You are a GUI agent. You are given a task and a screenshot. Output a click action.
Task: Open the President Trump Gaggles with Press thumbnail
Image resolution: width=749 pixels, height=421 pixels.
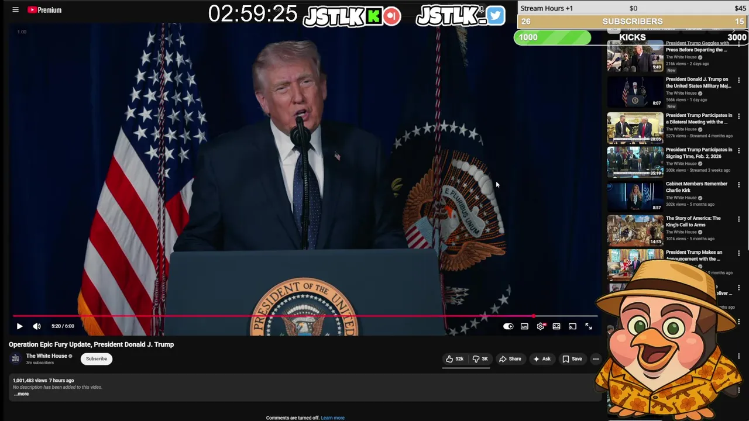(635, 56)
